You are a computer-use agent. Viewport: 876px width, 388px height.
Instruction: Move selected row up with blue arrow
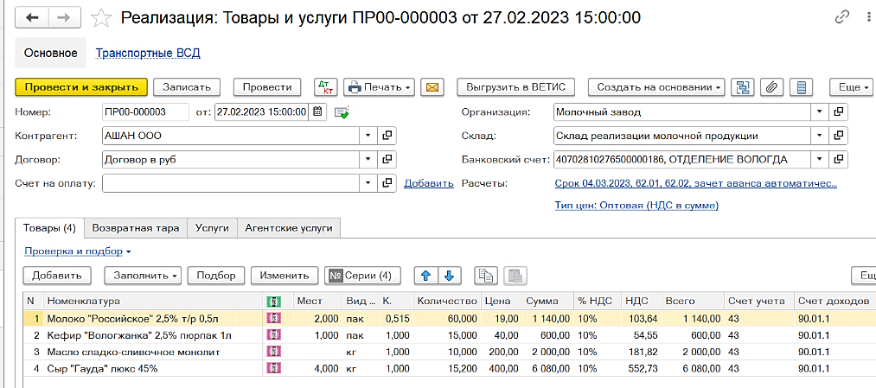point(425,275)
